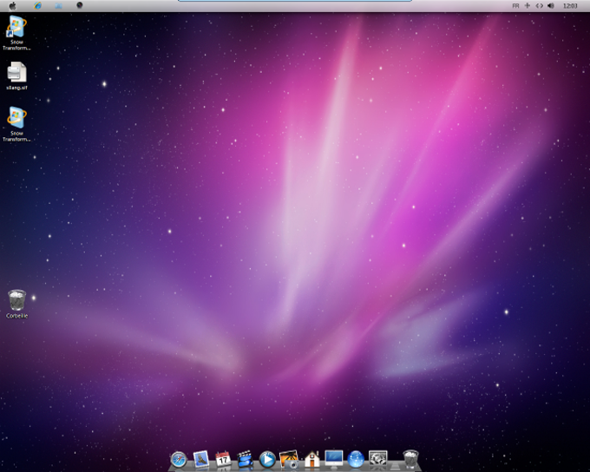Open the speaker volume control

(x=551, y=6)
